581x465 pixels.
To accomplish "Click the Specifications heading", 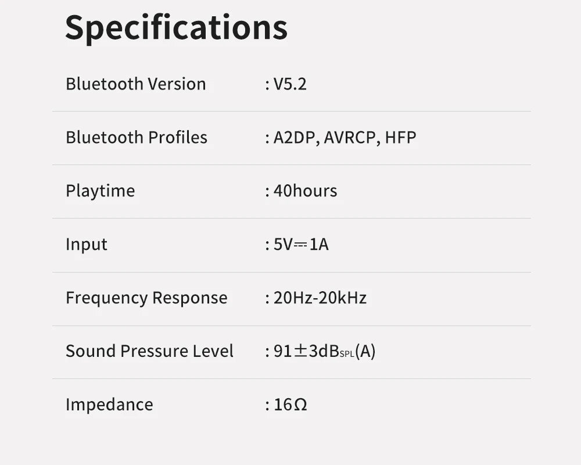I will (x=176, y=27).
